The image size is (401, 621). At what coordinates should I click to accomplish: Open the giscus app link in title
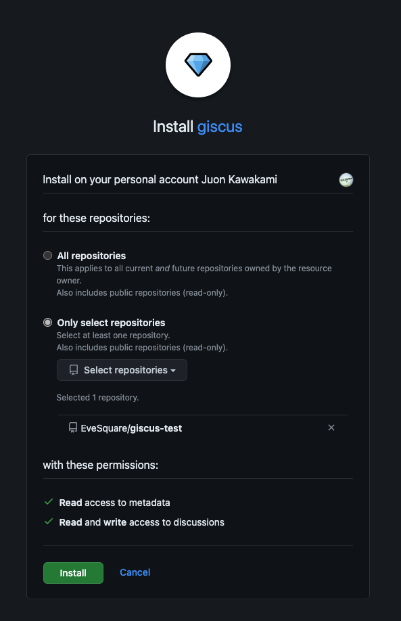point(220,127)
